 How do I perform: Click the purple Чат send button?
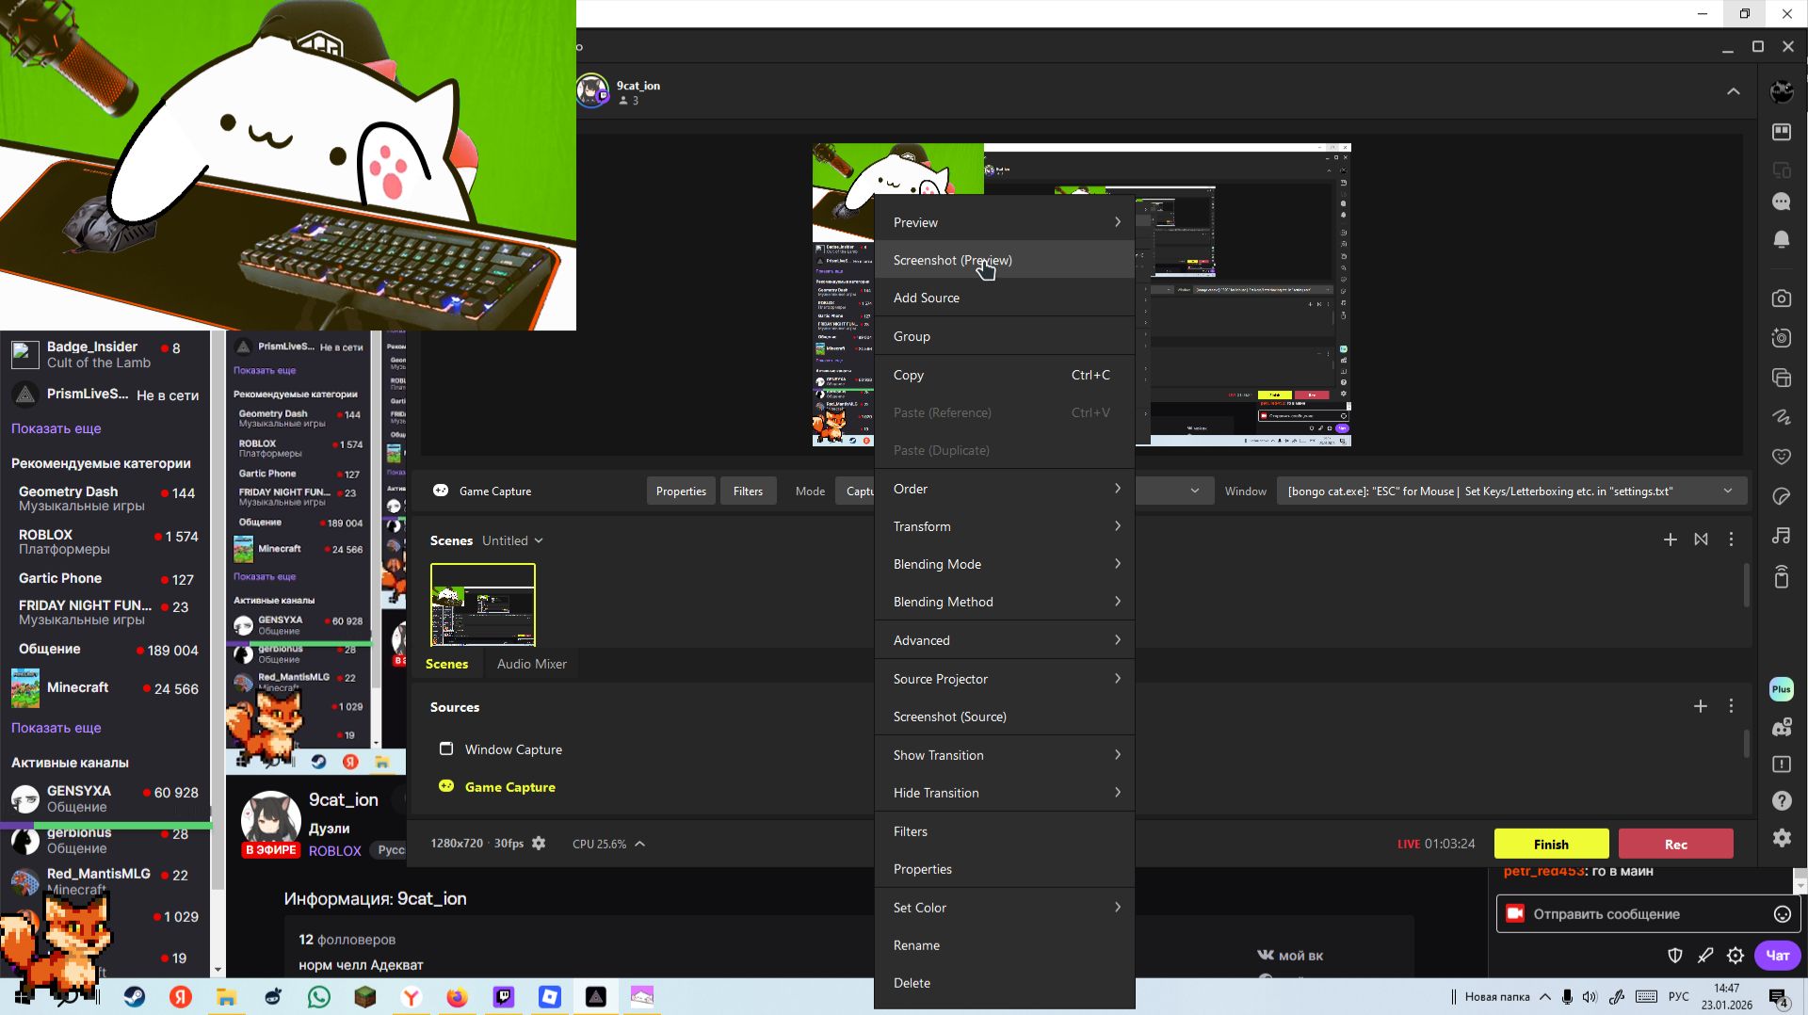(x=1777, y=956)
